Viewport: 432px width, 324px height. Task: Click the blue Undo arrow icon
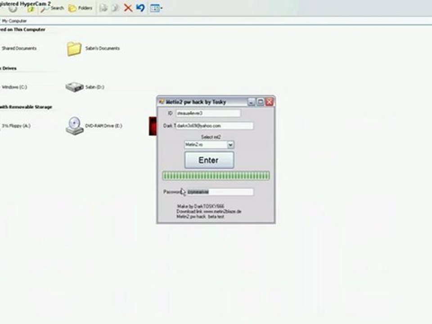(140, 8)
